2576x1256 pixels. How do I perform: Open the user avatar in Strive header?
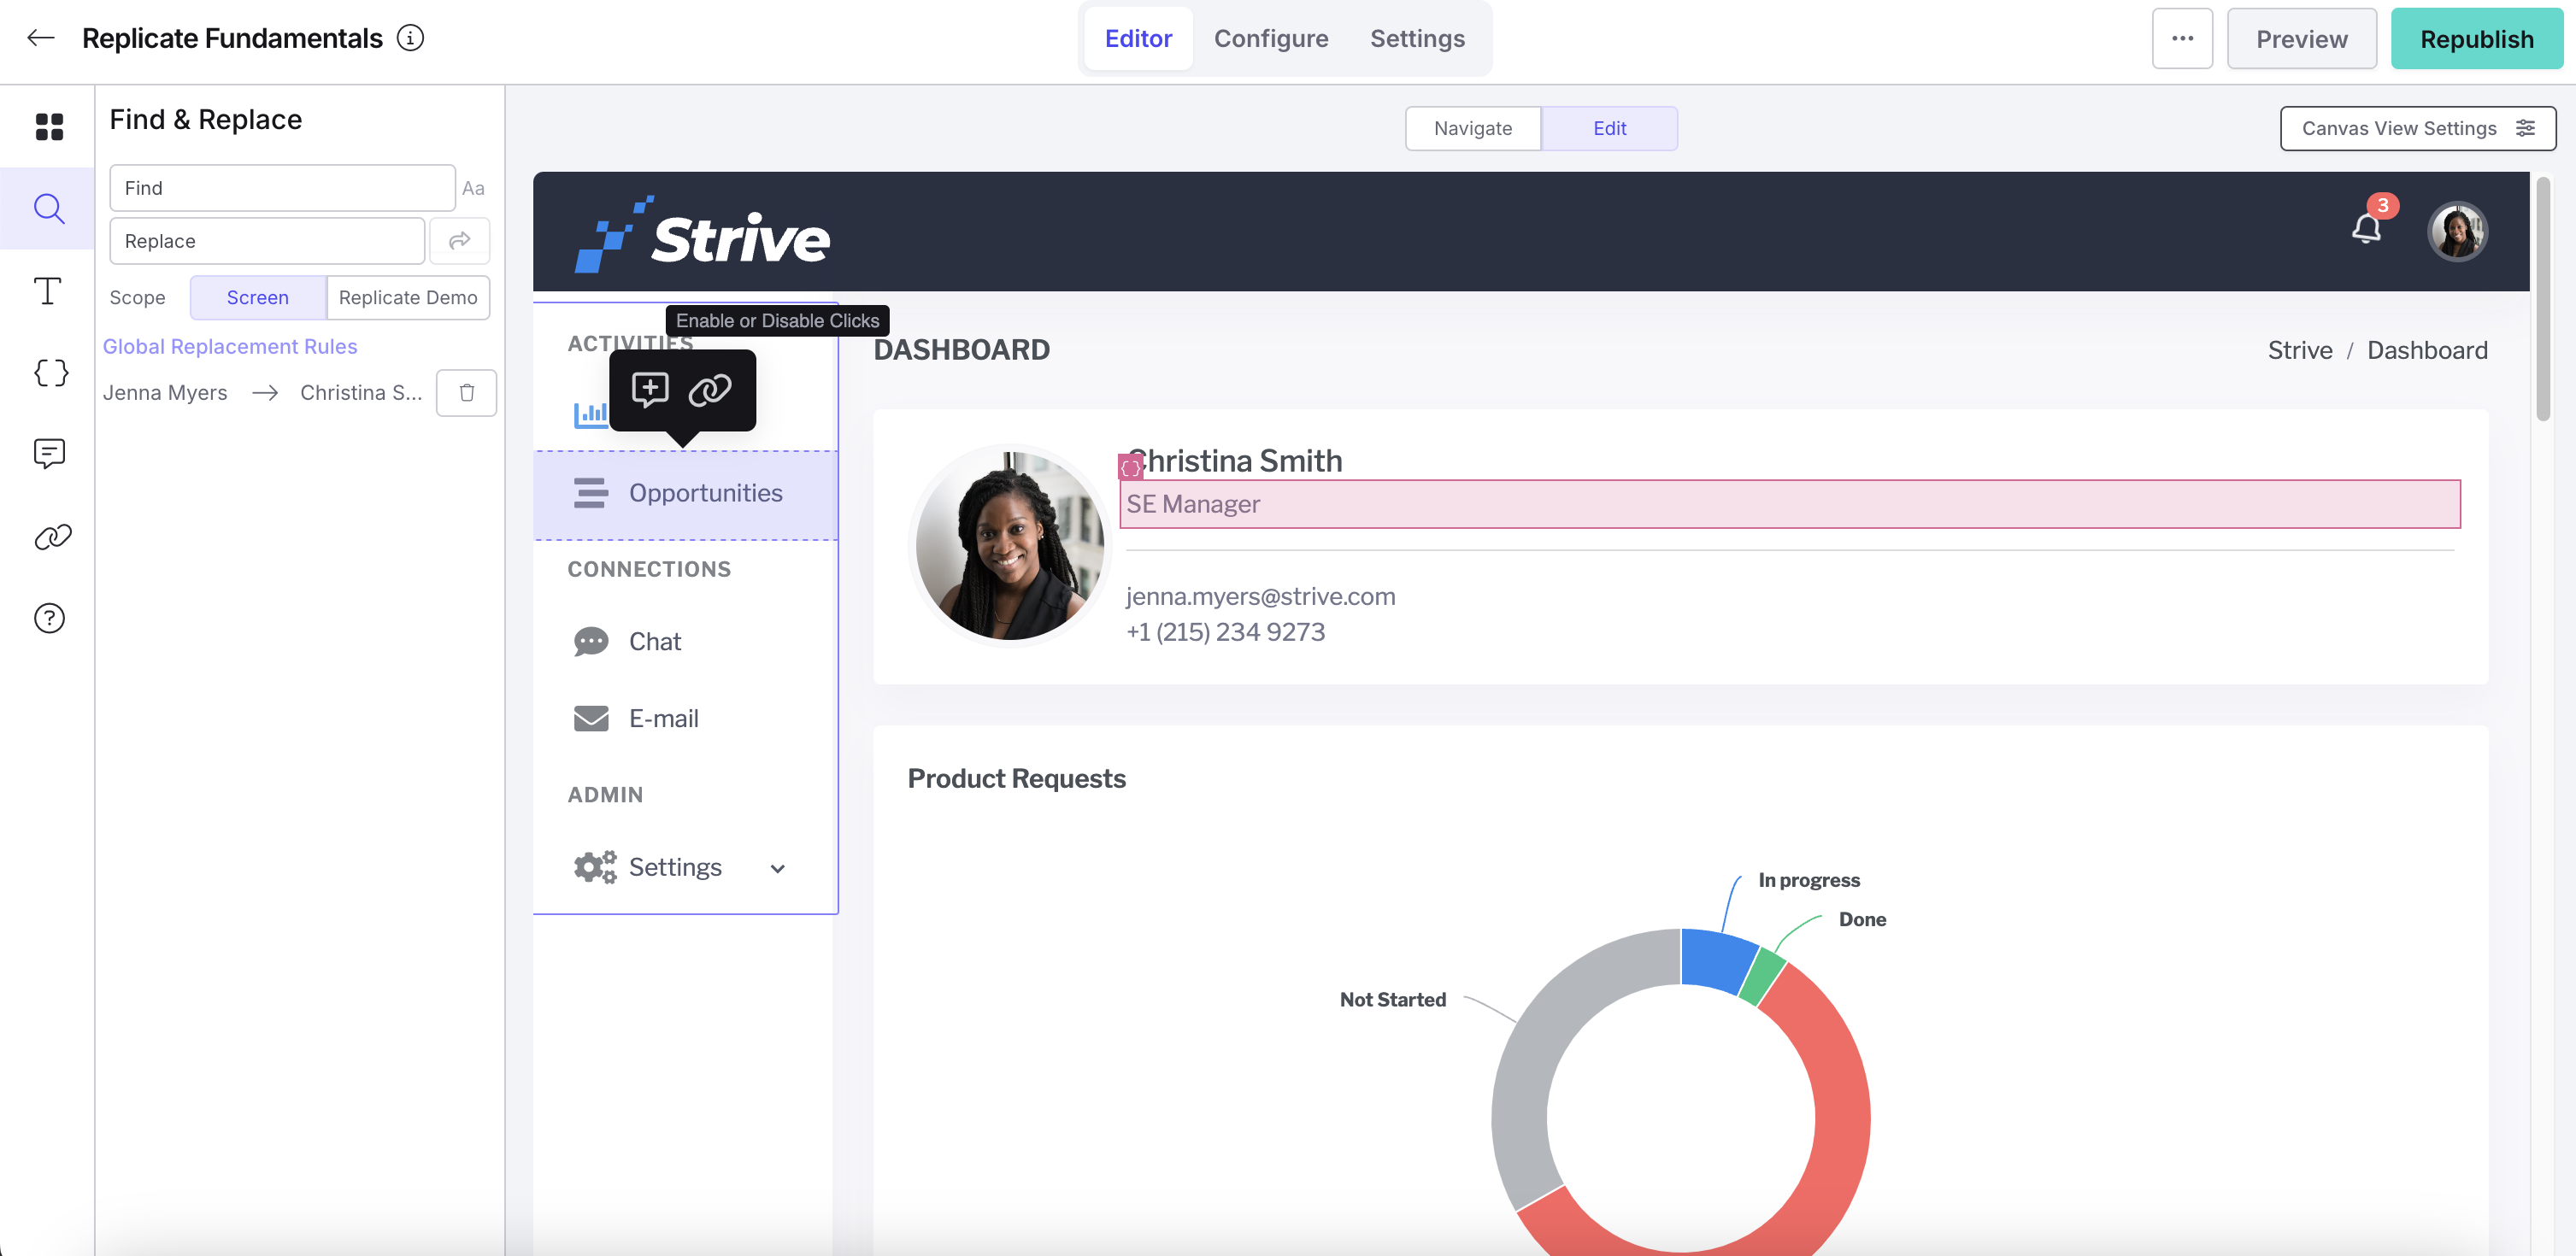2457,231
